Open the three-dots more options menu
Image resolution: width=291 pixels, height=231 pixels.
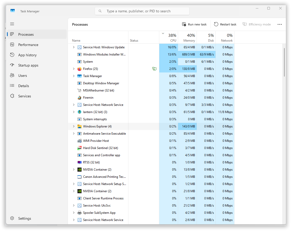coord(280,24)
